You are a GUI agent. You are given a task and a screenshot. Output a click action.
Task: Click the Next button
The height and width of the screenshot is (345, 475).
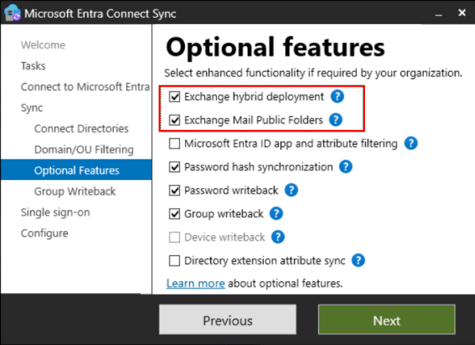(387, 320)
